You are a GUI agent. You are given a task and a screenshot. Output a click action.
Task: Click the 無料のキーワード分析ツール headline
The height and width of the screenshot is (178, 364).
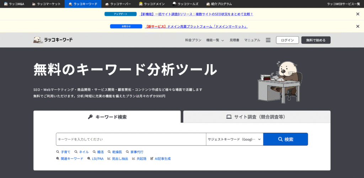pyautogui.click(x=125, y=69)
